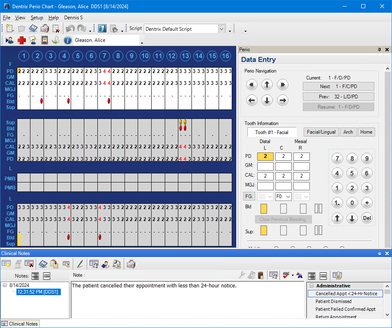Click the Facial/Lingual button
Screen dimensions: 392x328
(x=321, y=132)
